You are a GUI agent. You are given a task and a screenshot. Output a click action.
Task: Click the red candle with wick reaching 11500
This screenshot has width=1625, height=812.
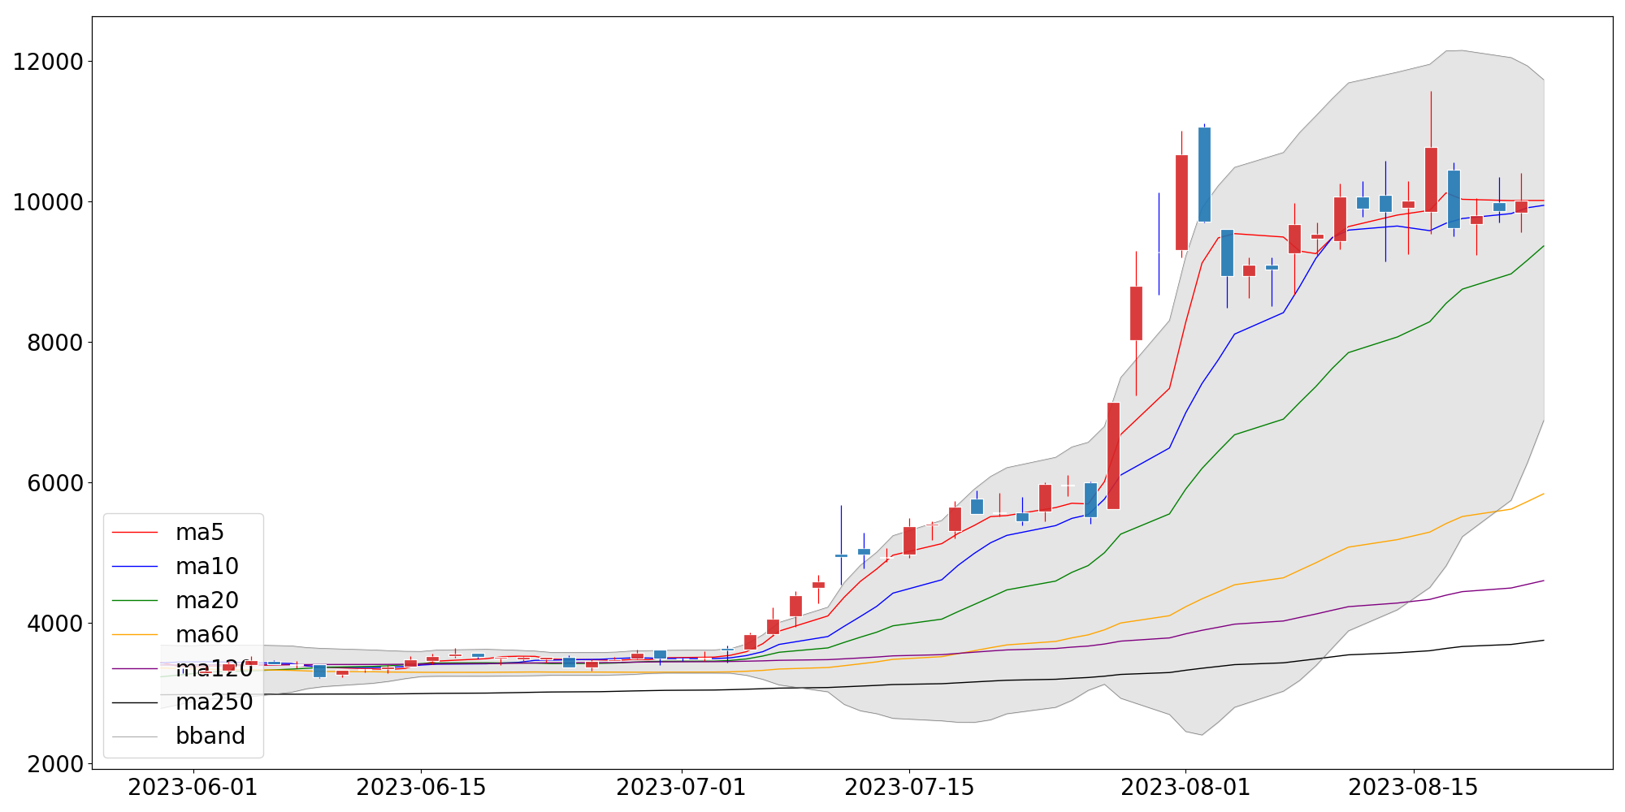pos(1431,179)
